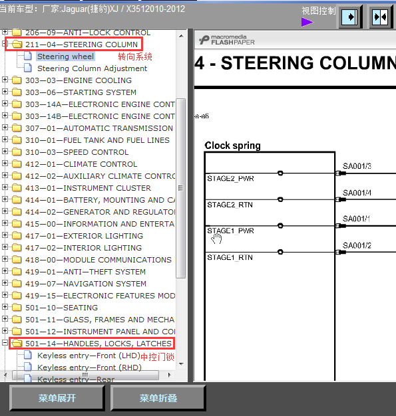Viewport: 396px width, 416px height.
Task: Select 211—04—STEERING COLUMN folder
Action: click(81, 45)
